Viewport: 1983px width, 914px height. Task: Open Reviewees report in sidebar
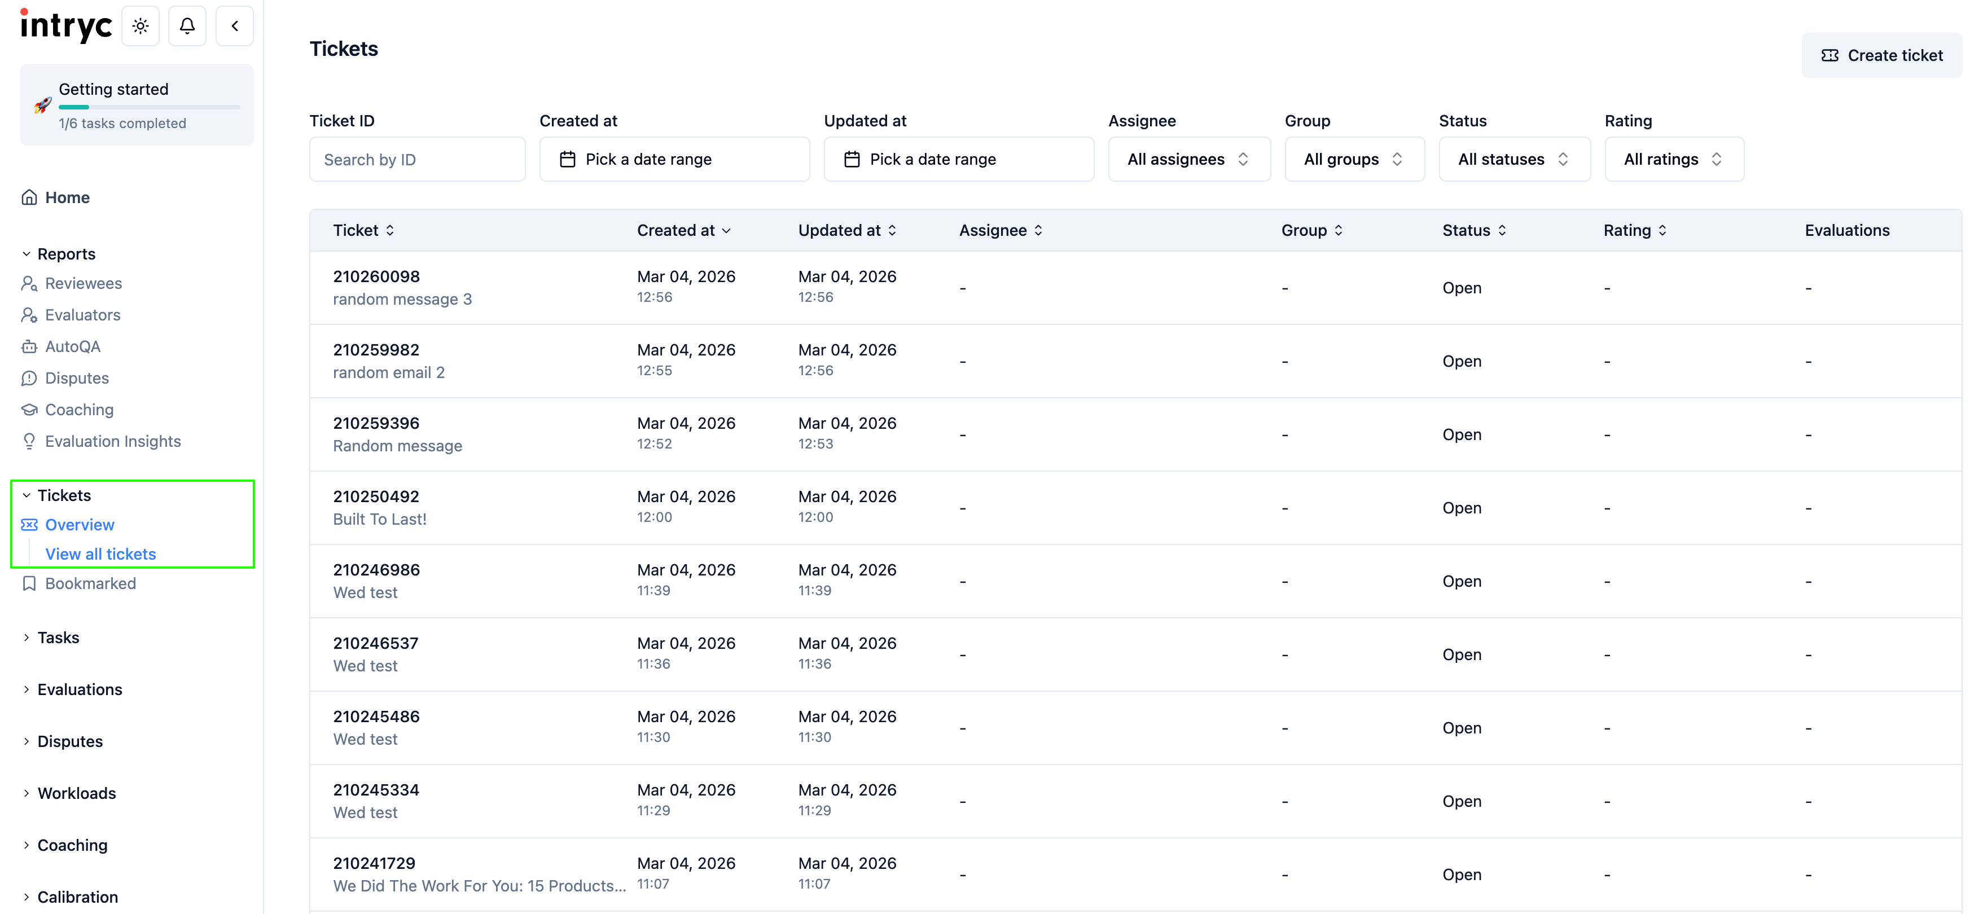pyautogui.click(x=83, y=284)
